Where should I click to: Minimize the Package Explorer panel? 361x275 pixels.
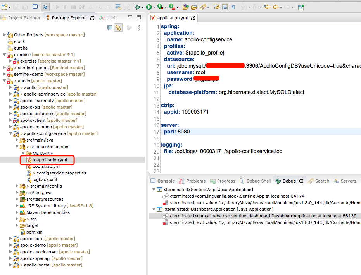point(130,17)
